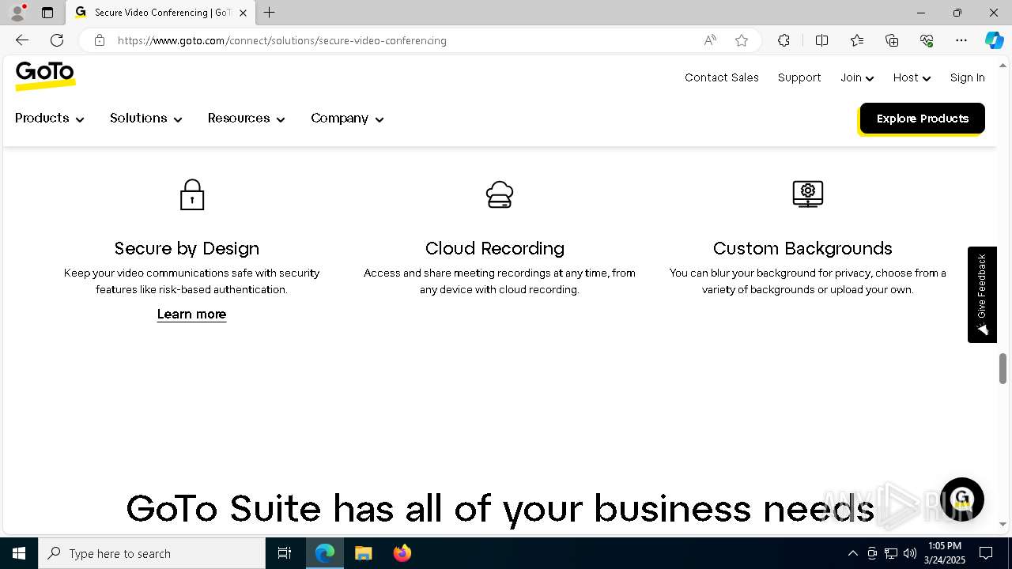Click Sign In link
This screenshot has height=569, width=1012.
pos(968,77)
